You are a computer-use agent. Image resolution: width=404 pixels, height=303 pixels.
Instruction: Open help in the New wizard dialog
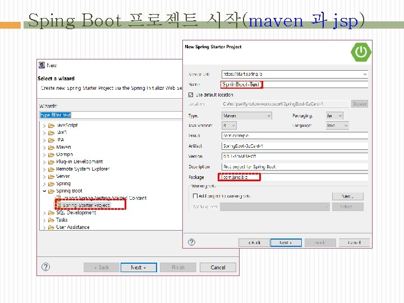click(x=45, y=267)
